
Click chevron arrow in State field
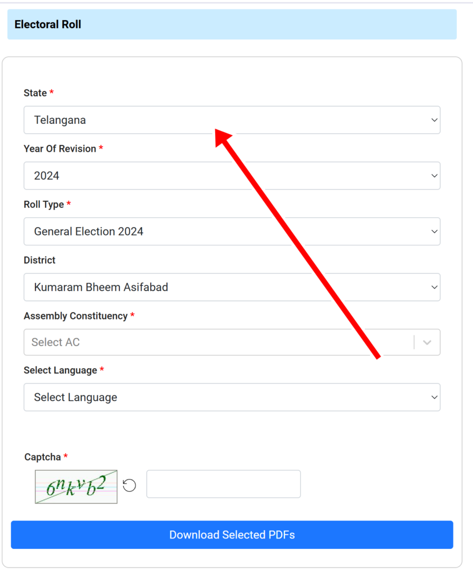click(x=434, y=120)
